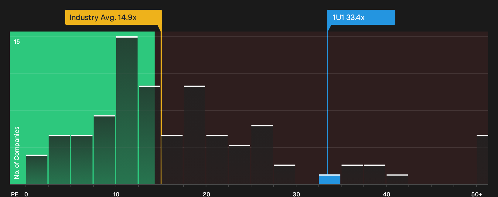
Task: Select the bar starting at PE 20
Action: click(217, 160)
